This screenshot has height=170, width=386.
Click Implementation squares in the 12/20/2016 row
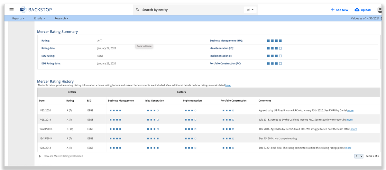click(x=190, y=129)
